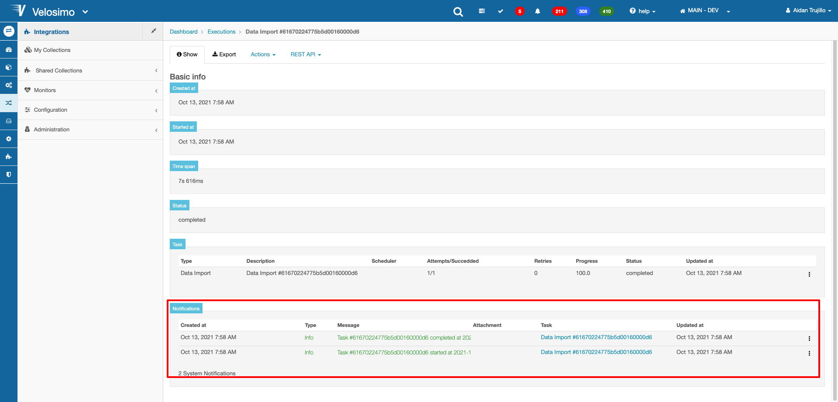The height and width of the screenshot is (402, 838).
Task: Open the Data Import link in first notification row
Action: 596,337
